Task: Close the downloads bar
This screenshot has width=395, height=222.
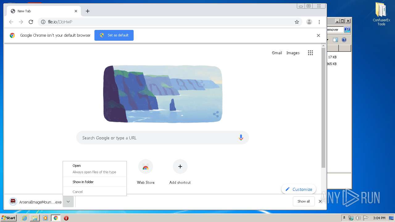Action: coord(320,201)
